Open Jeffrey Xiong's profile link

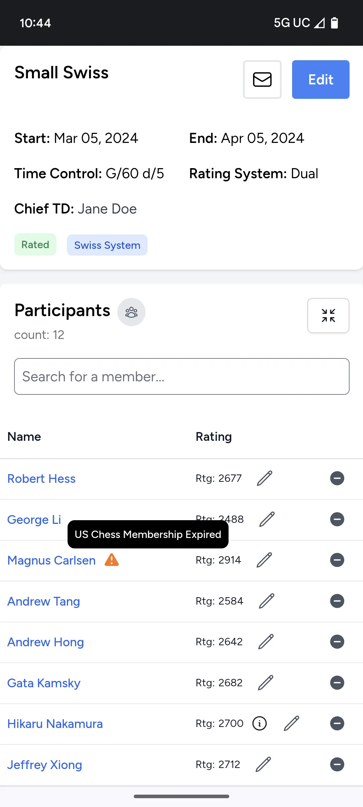(x=45, y=765)
